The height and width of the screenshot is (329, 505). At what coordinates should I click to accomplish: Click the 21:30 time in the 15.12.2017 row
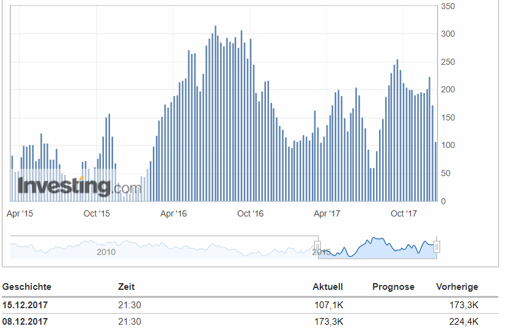(130, 305)
